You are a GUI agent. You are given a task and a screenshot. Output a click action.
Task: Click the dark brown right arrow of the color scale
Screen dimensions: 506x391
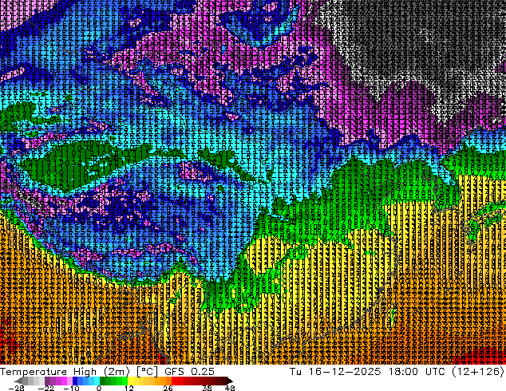[x=230, y=381]
